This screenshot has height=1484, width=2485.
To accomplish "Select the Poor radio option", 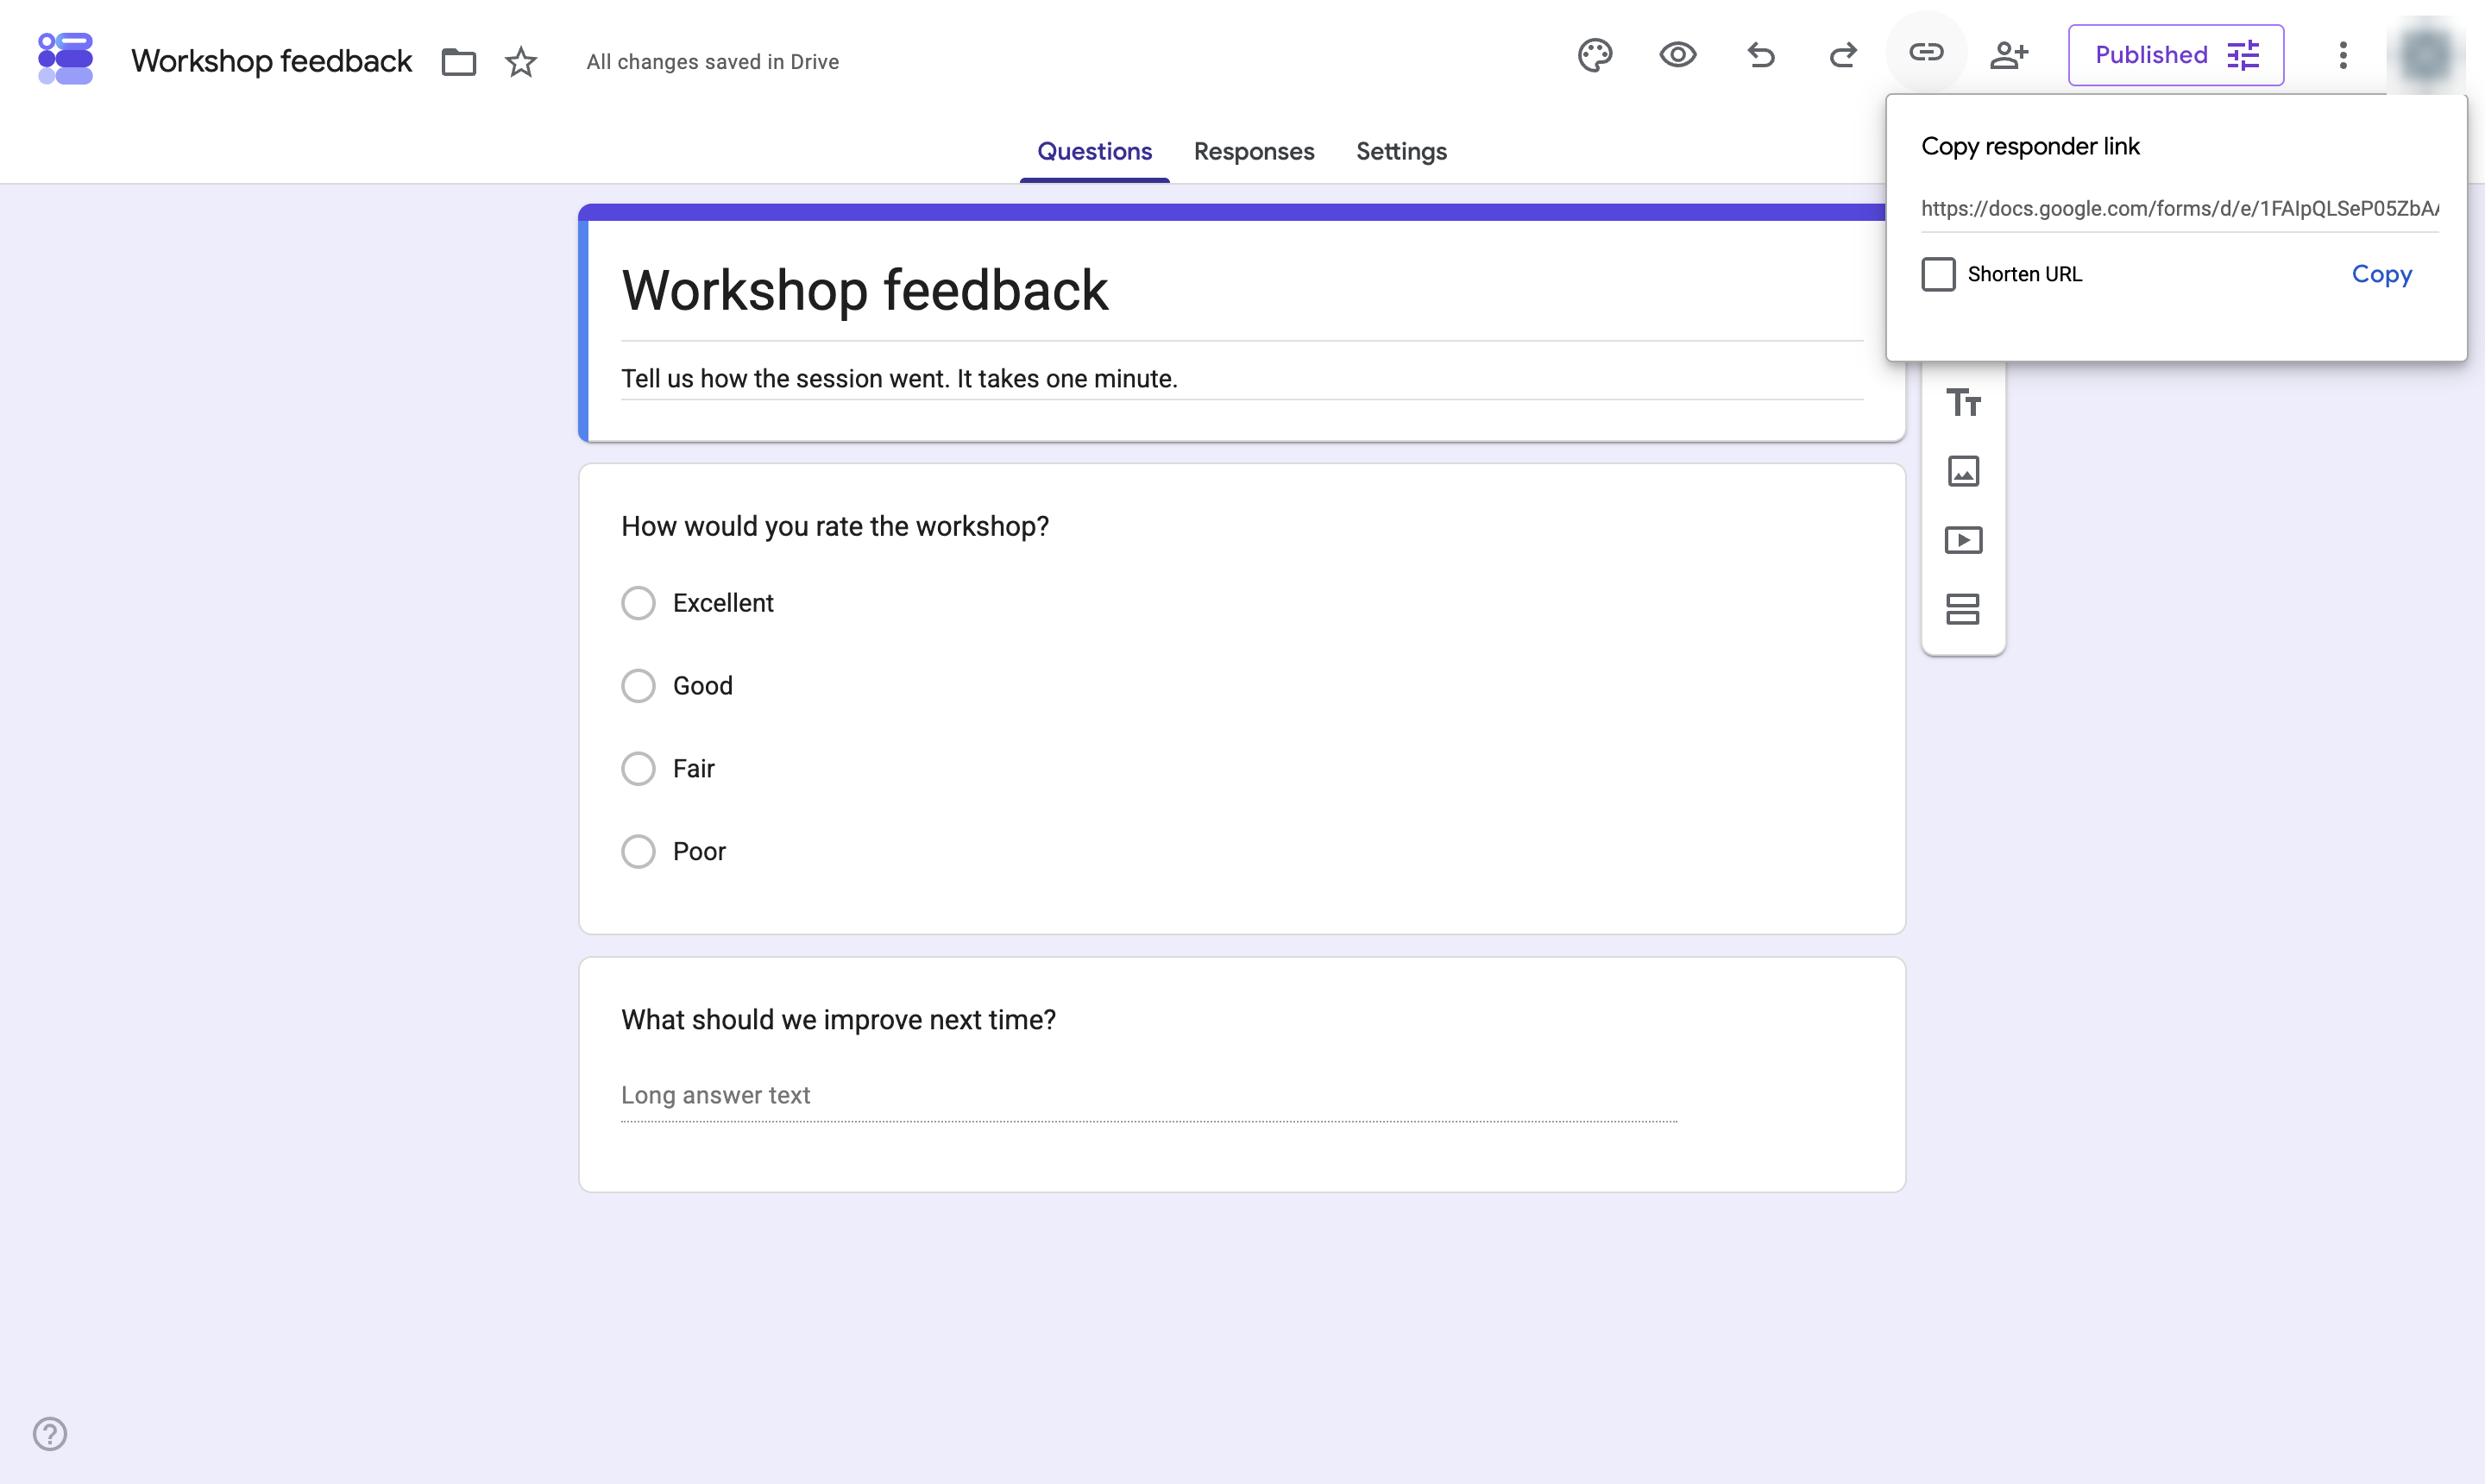I will pos(638,851).
